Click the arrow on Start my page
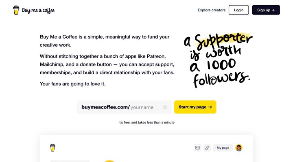 pyautogui.click(x=210, y=107)
